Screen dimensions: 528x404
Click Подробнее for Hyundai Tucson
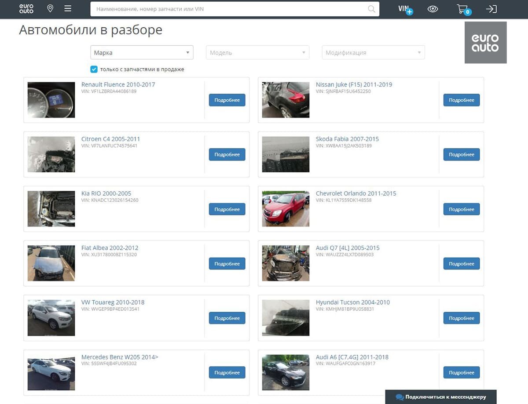pyautogui.click(x=462, y=318)
